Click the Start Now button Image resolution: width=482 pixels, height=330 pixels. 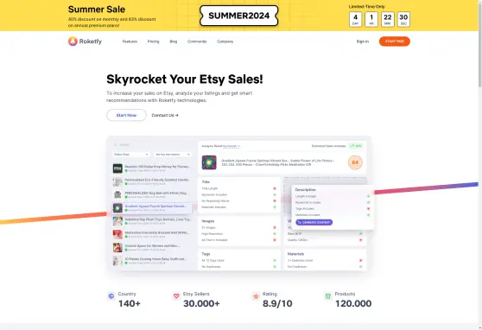point(126,115)
